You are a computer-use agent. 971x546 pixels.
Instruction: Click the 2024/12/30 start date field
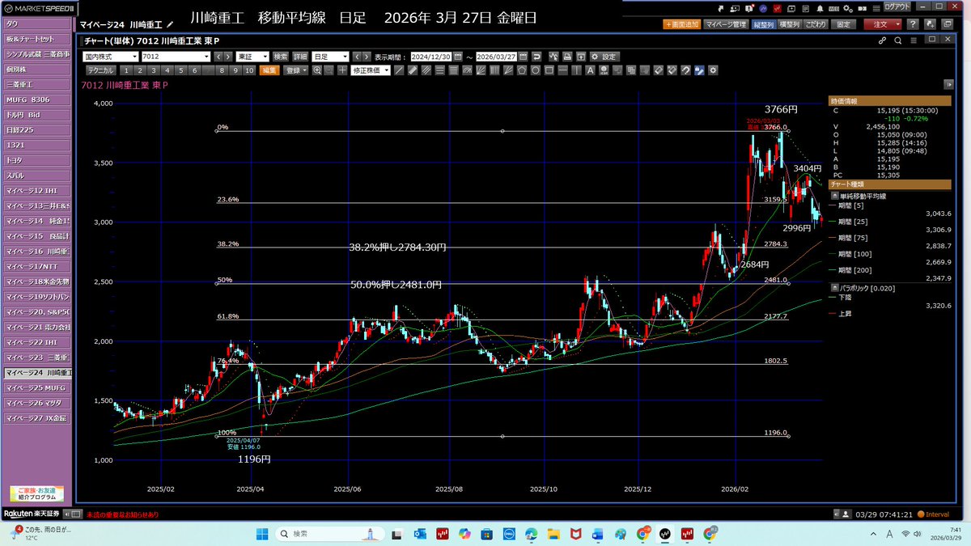click(x=431, y=57)
